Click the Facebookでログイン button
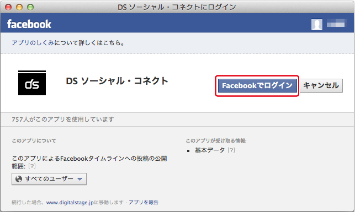 point(257,85)
